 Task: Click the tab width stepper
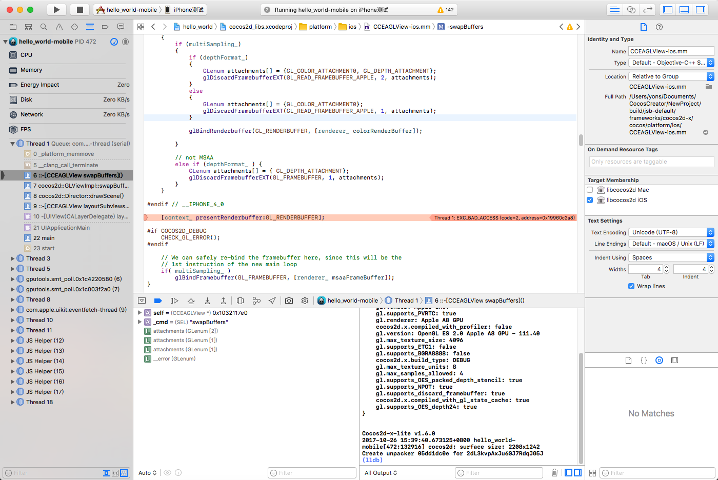pyautogui.click(x=666, y=269)
